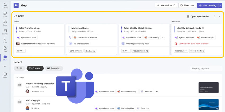The height and width of the screenshot is (112, 225).
Task: Select the Content filter tab
Action: coord(35,68)
